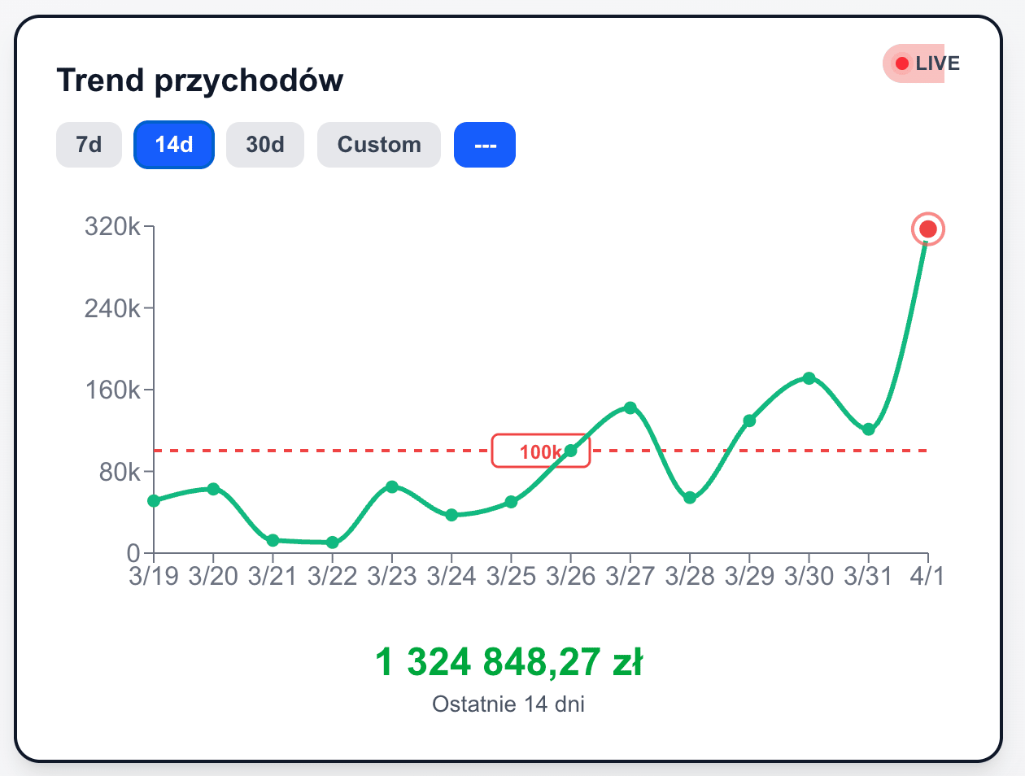Select the 3/30 data point
Image resolution: width=1025 pixels, height=776 pixels.
tap(809, 378)
